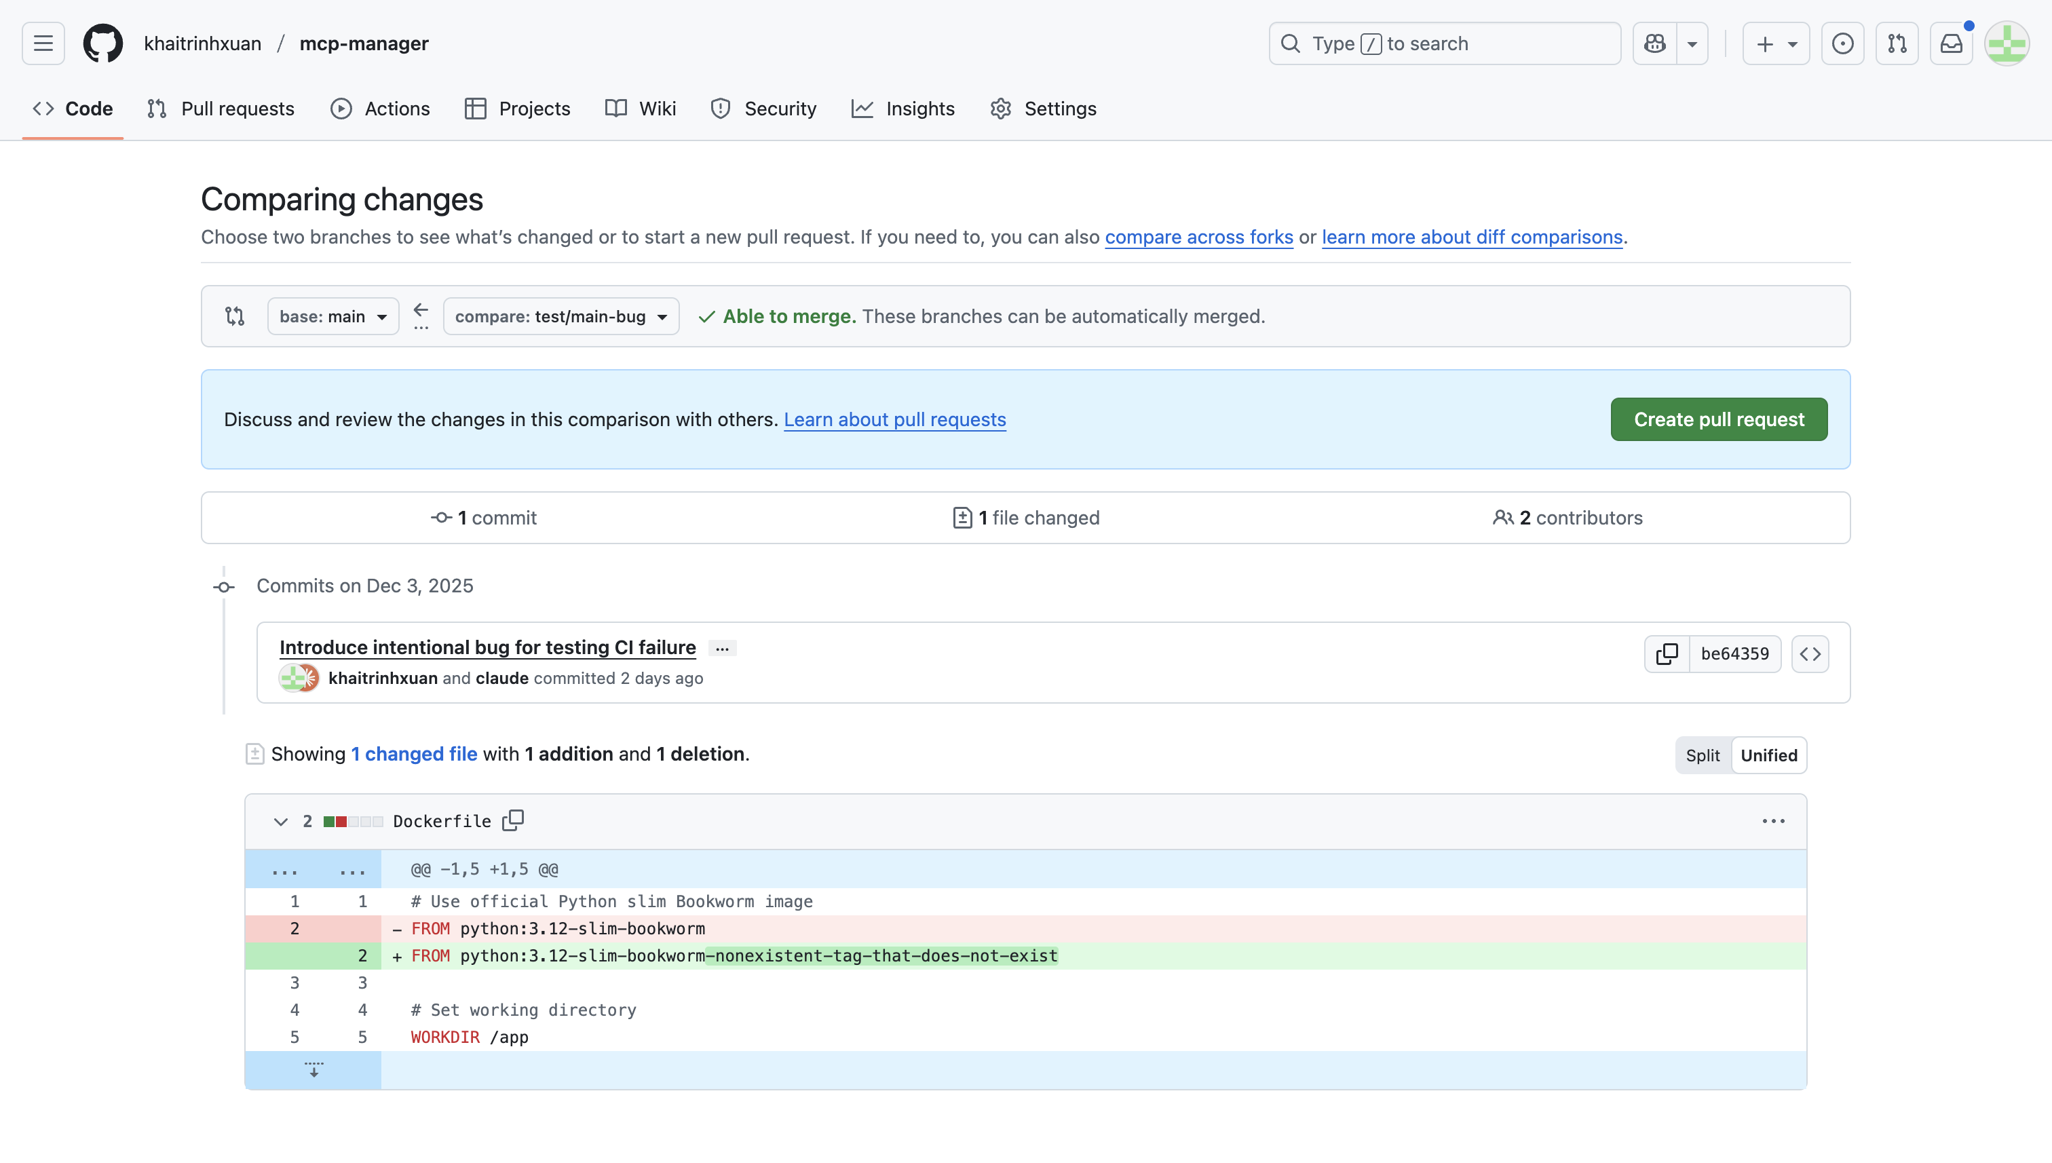Keep the Unified diff view selected

click(1769, 754)
